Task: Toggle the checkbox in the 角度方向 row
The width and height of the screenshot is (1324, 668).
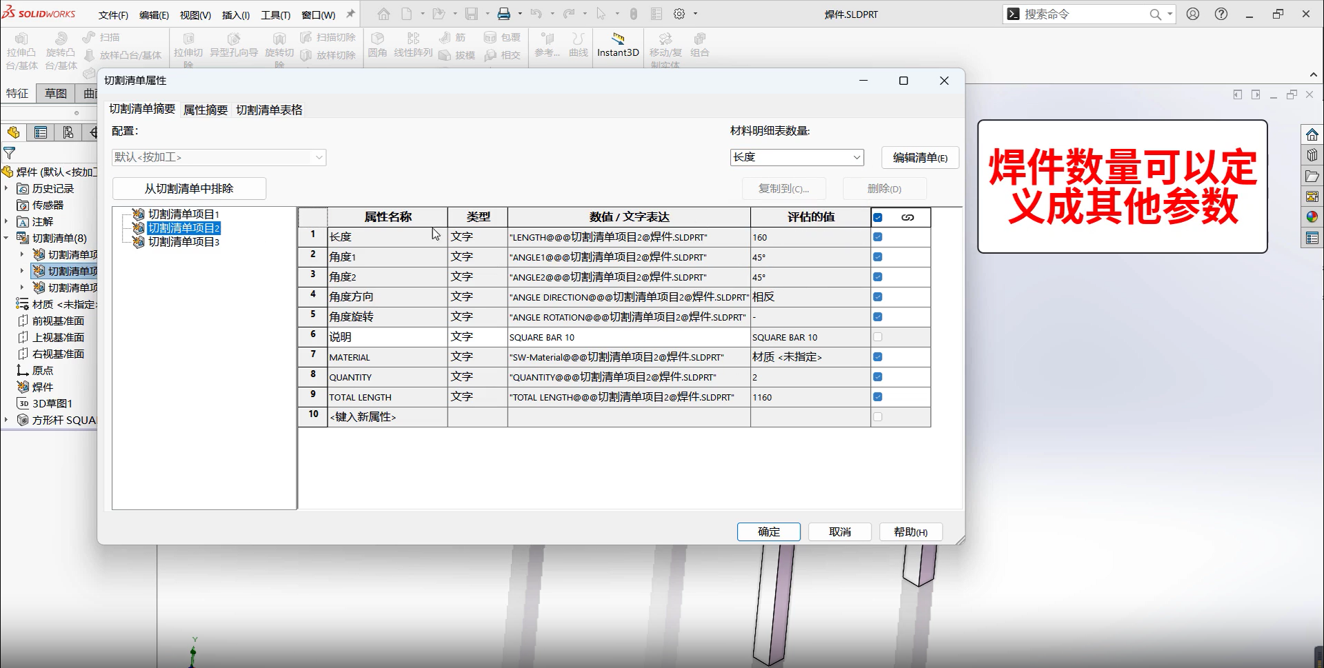Action: [x=877, y=297]
